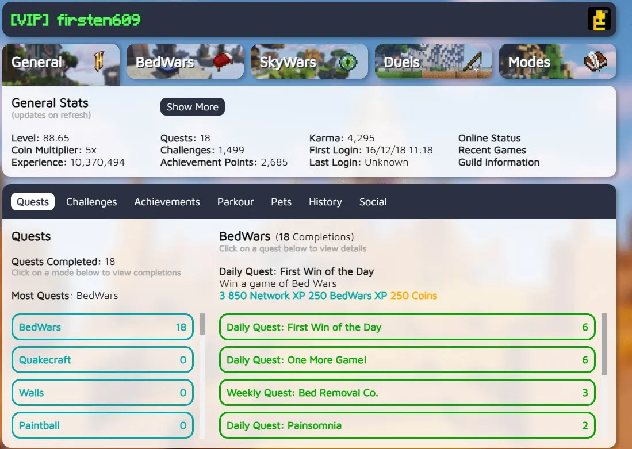This screenshot has height=449, width=632.
Task: Click the quest modes list scrollbar
Action: [x=202, y=324]
